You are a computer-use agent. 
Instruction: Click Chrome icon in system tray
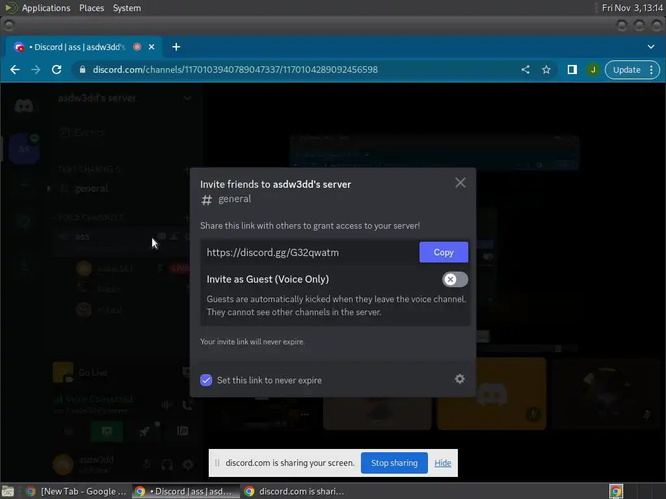(x=616, y=491)
